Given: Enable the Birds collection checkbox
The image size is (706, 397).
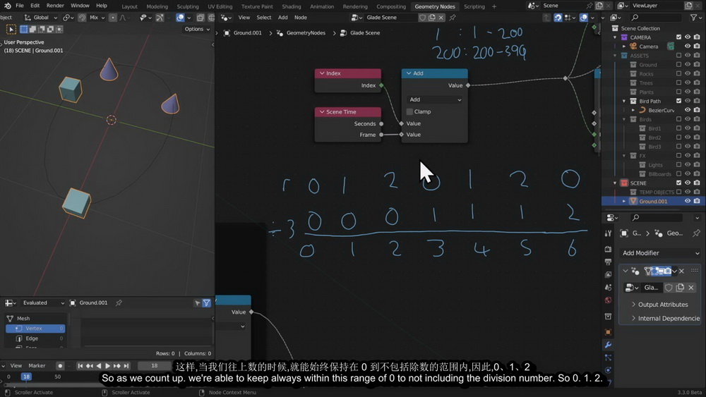Looking at the screenshot, I should [x=678, y=120].
